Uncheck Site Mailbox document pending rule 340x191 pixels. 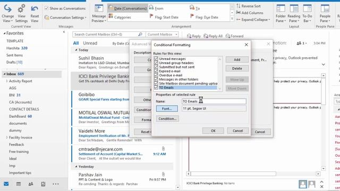tap(156, 83)
